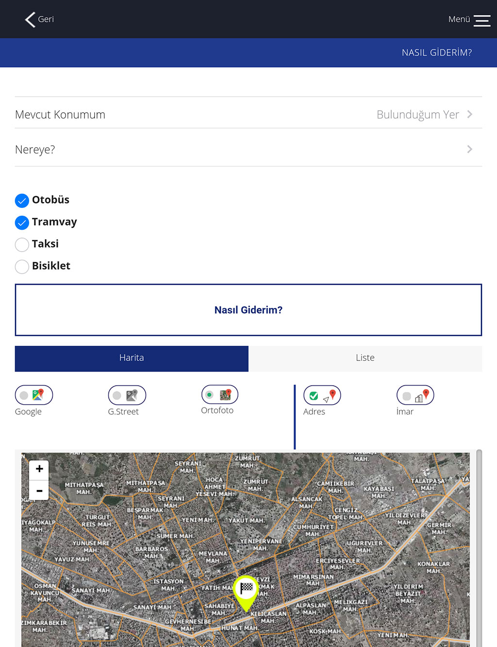
Task: Select the Harita tab
Action: coord(132,358)
